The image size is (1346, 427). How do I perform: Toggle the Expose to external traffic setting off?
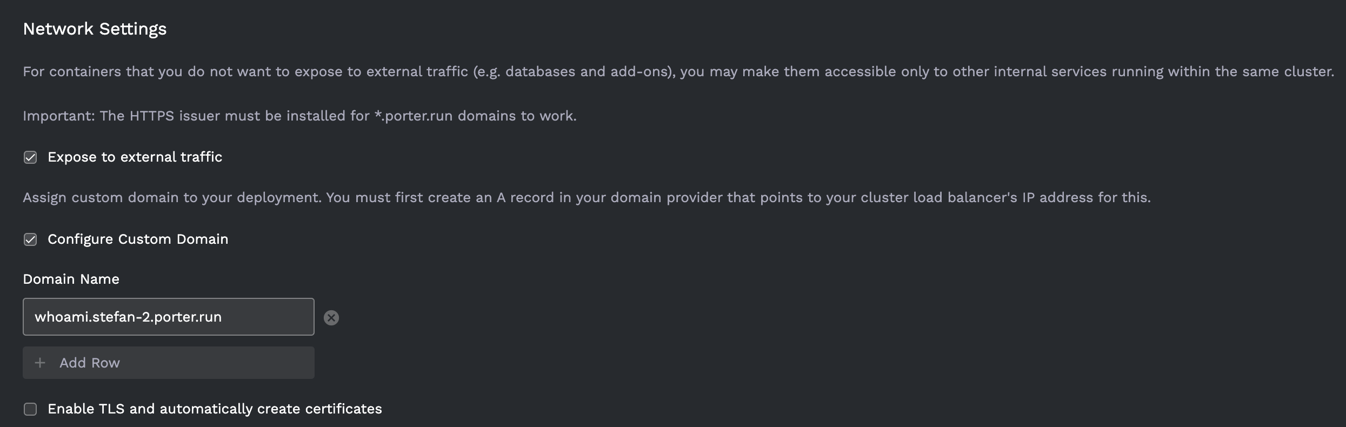(30, 157)
